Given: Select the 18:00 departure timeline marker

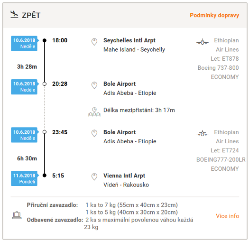Looking at the screenshot, I should click(x=45, y=40).
